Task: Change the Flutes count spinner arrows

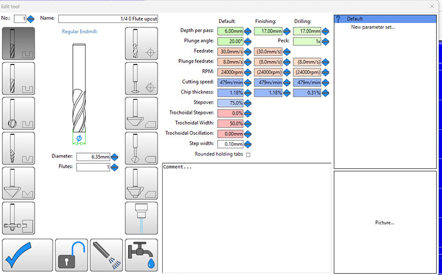Action: click(115, 168)
